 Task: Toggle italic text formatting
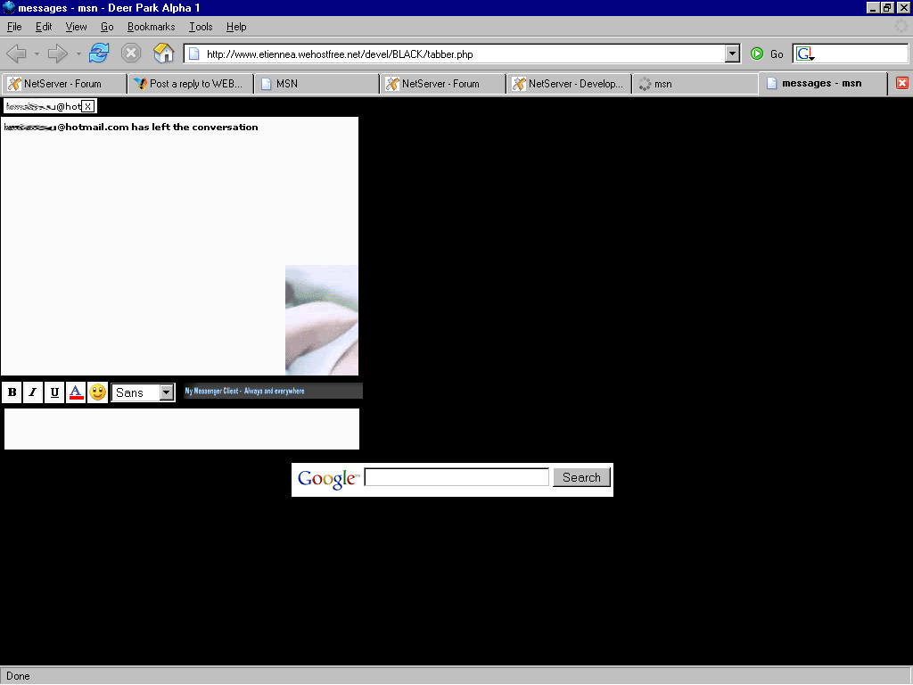click(33, 392)
